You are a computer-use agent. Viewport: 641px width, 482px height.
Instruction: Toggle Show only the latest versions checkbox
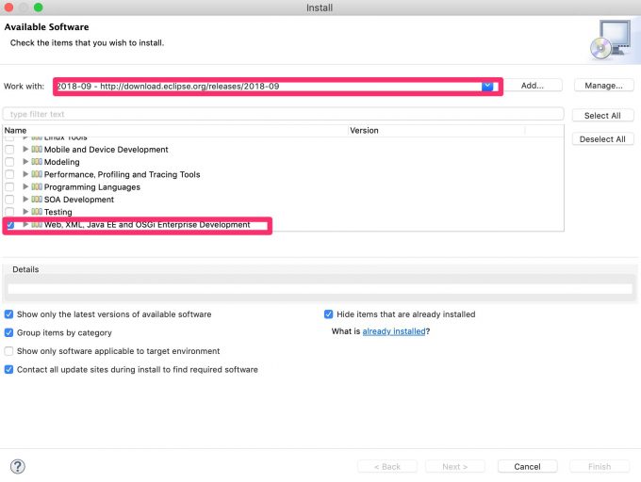click(x=9, y=314)
